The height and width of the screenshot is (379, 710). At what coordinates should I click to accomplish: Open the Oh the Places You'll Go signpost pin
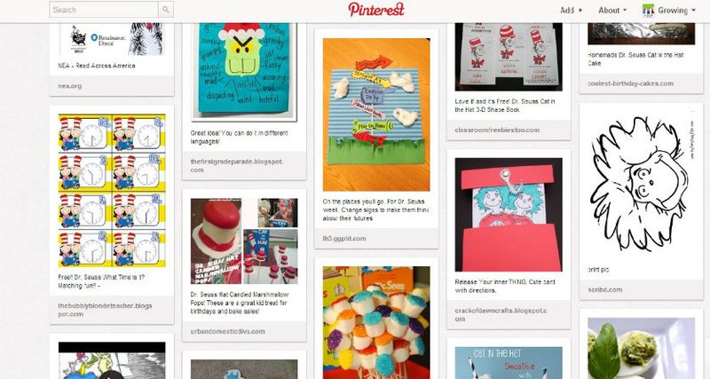click(x=376, y=114)
